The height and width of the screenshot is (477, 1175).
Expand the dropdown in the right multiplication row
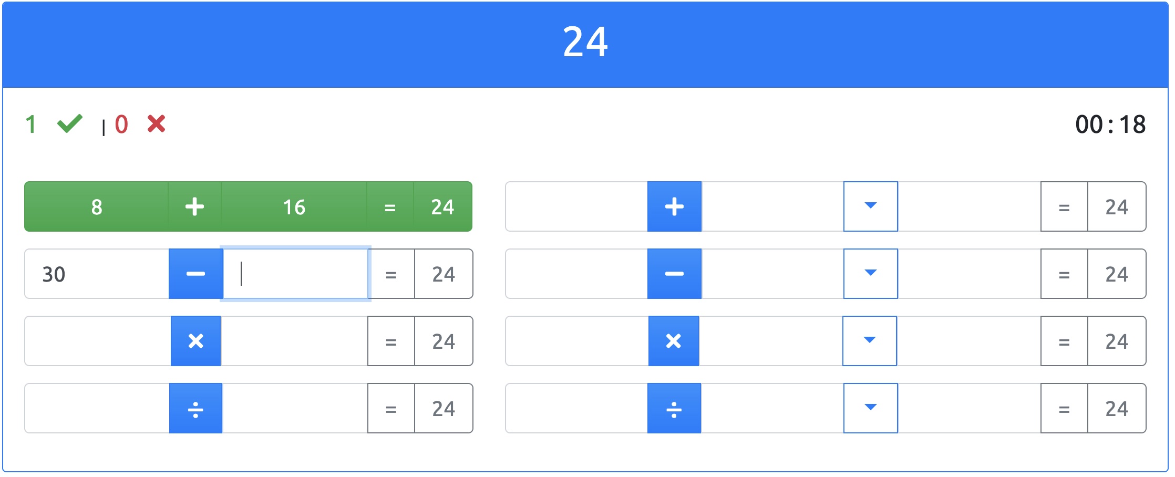[x=870, y=341]
